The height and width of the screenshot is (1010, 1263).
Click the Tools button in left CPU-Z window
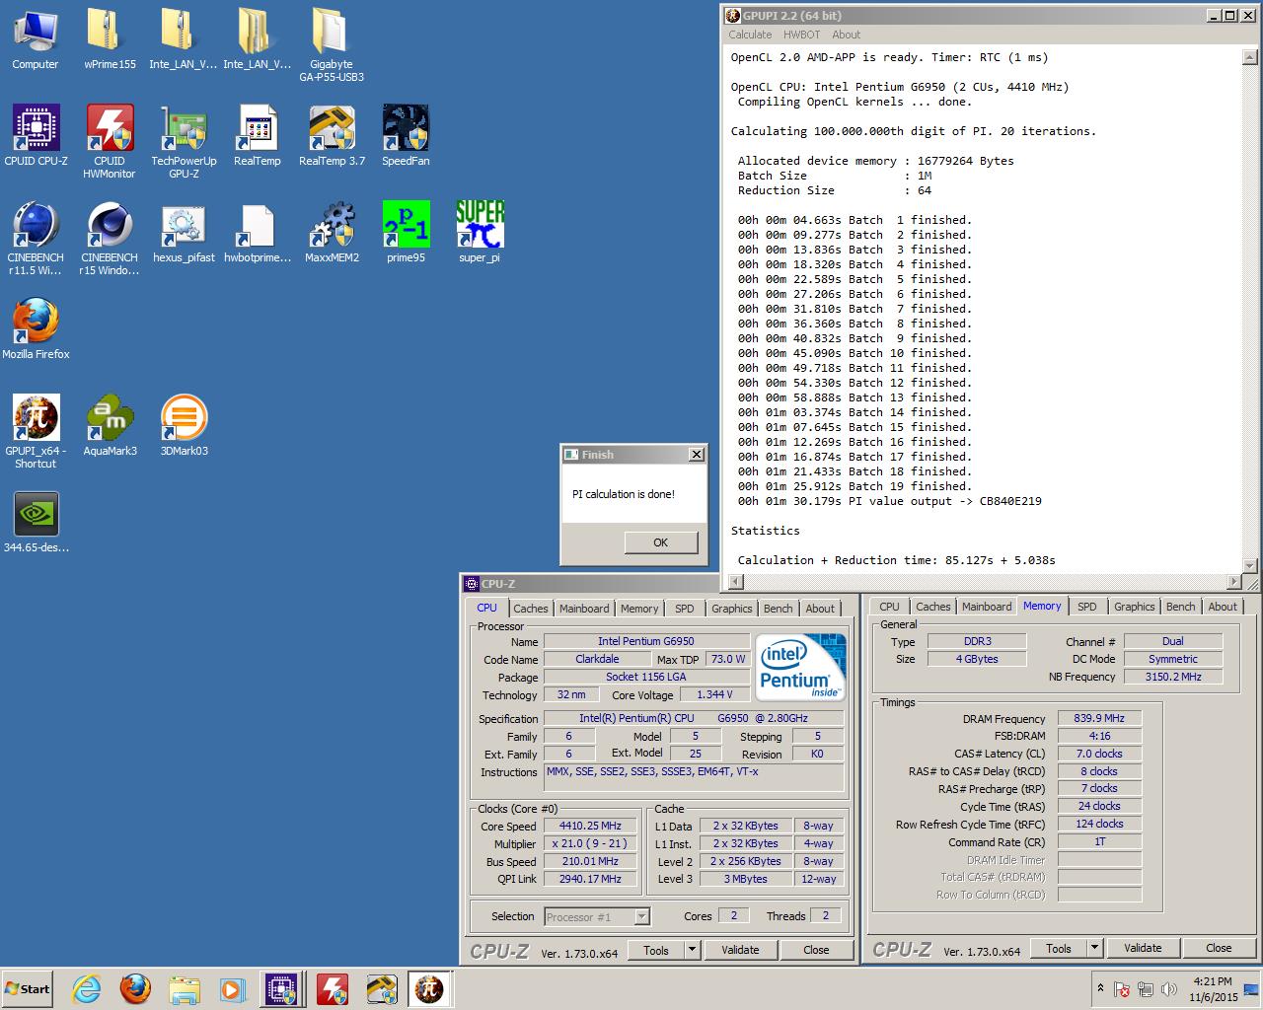coord(656,950)
